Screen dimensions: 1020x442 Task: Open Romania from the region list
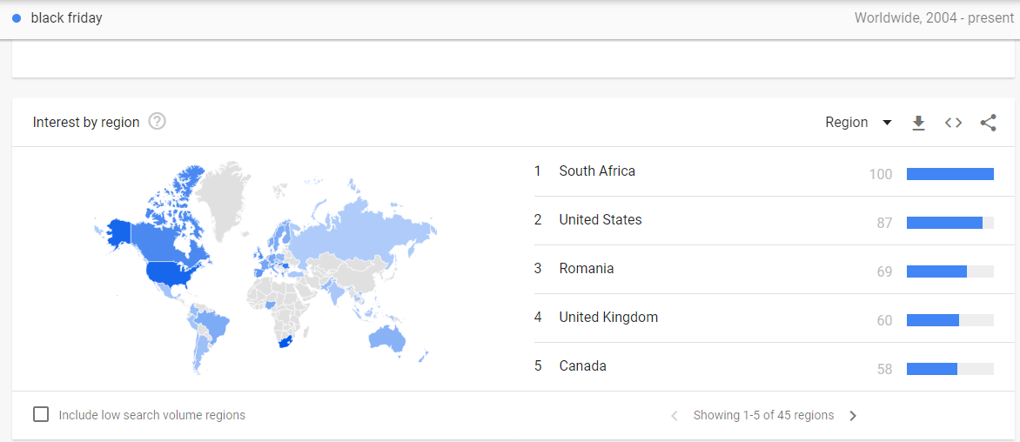587,269
